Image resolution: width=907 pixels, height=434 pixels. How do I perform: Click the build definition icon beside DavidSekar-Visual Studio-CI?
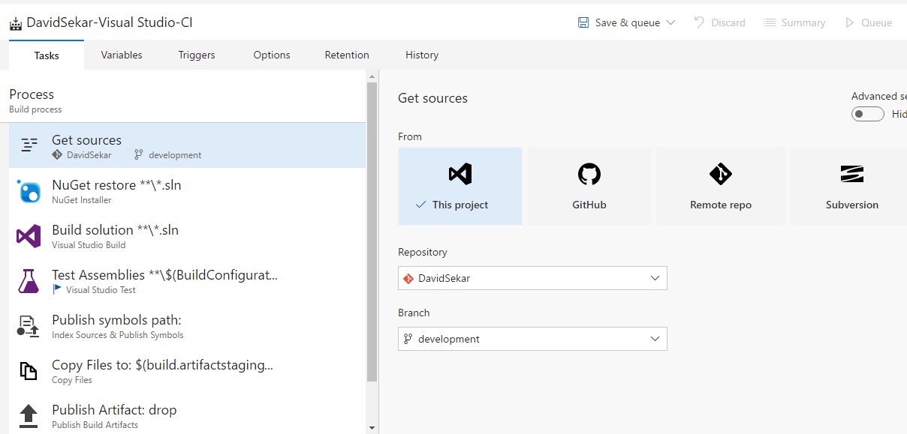tap(16, 23)
